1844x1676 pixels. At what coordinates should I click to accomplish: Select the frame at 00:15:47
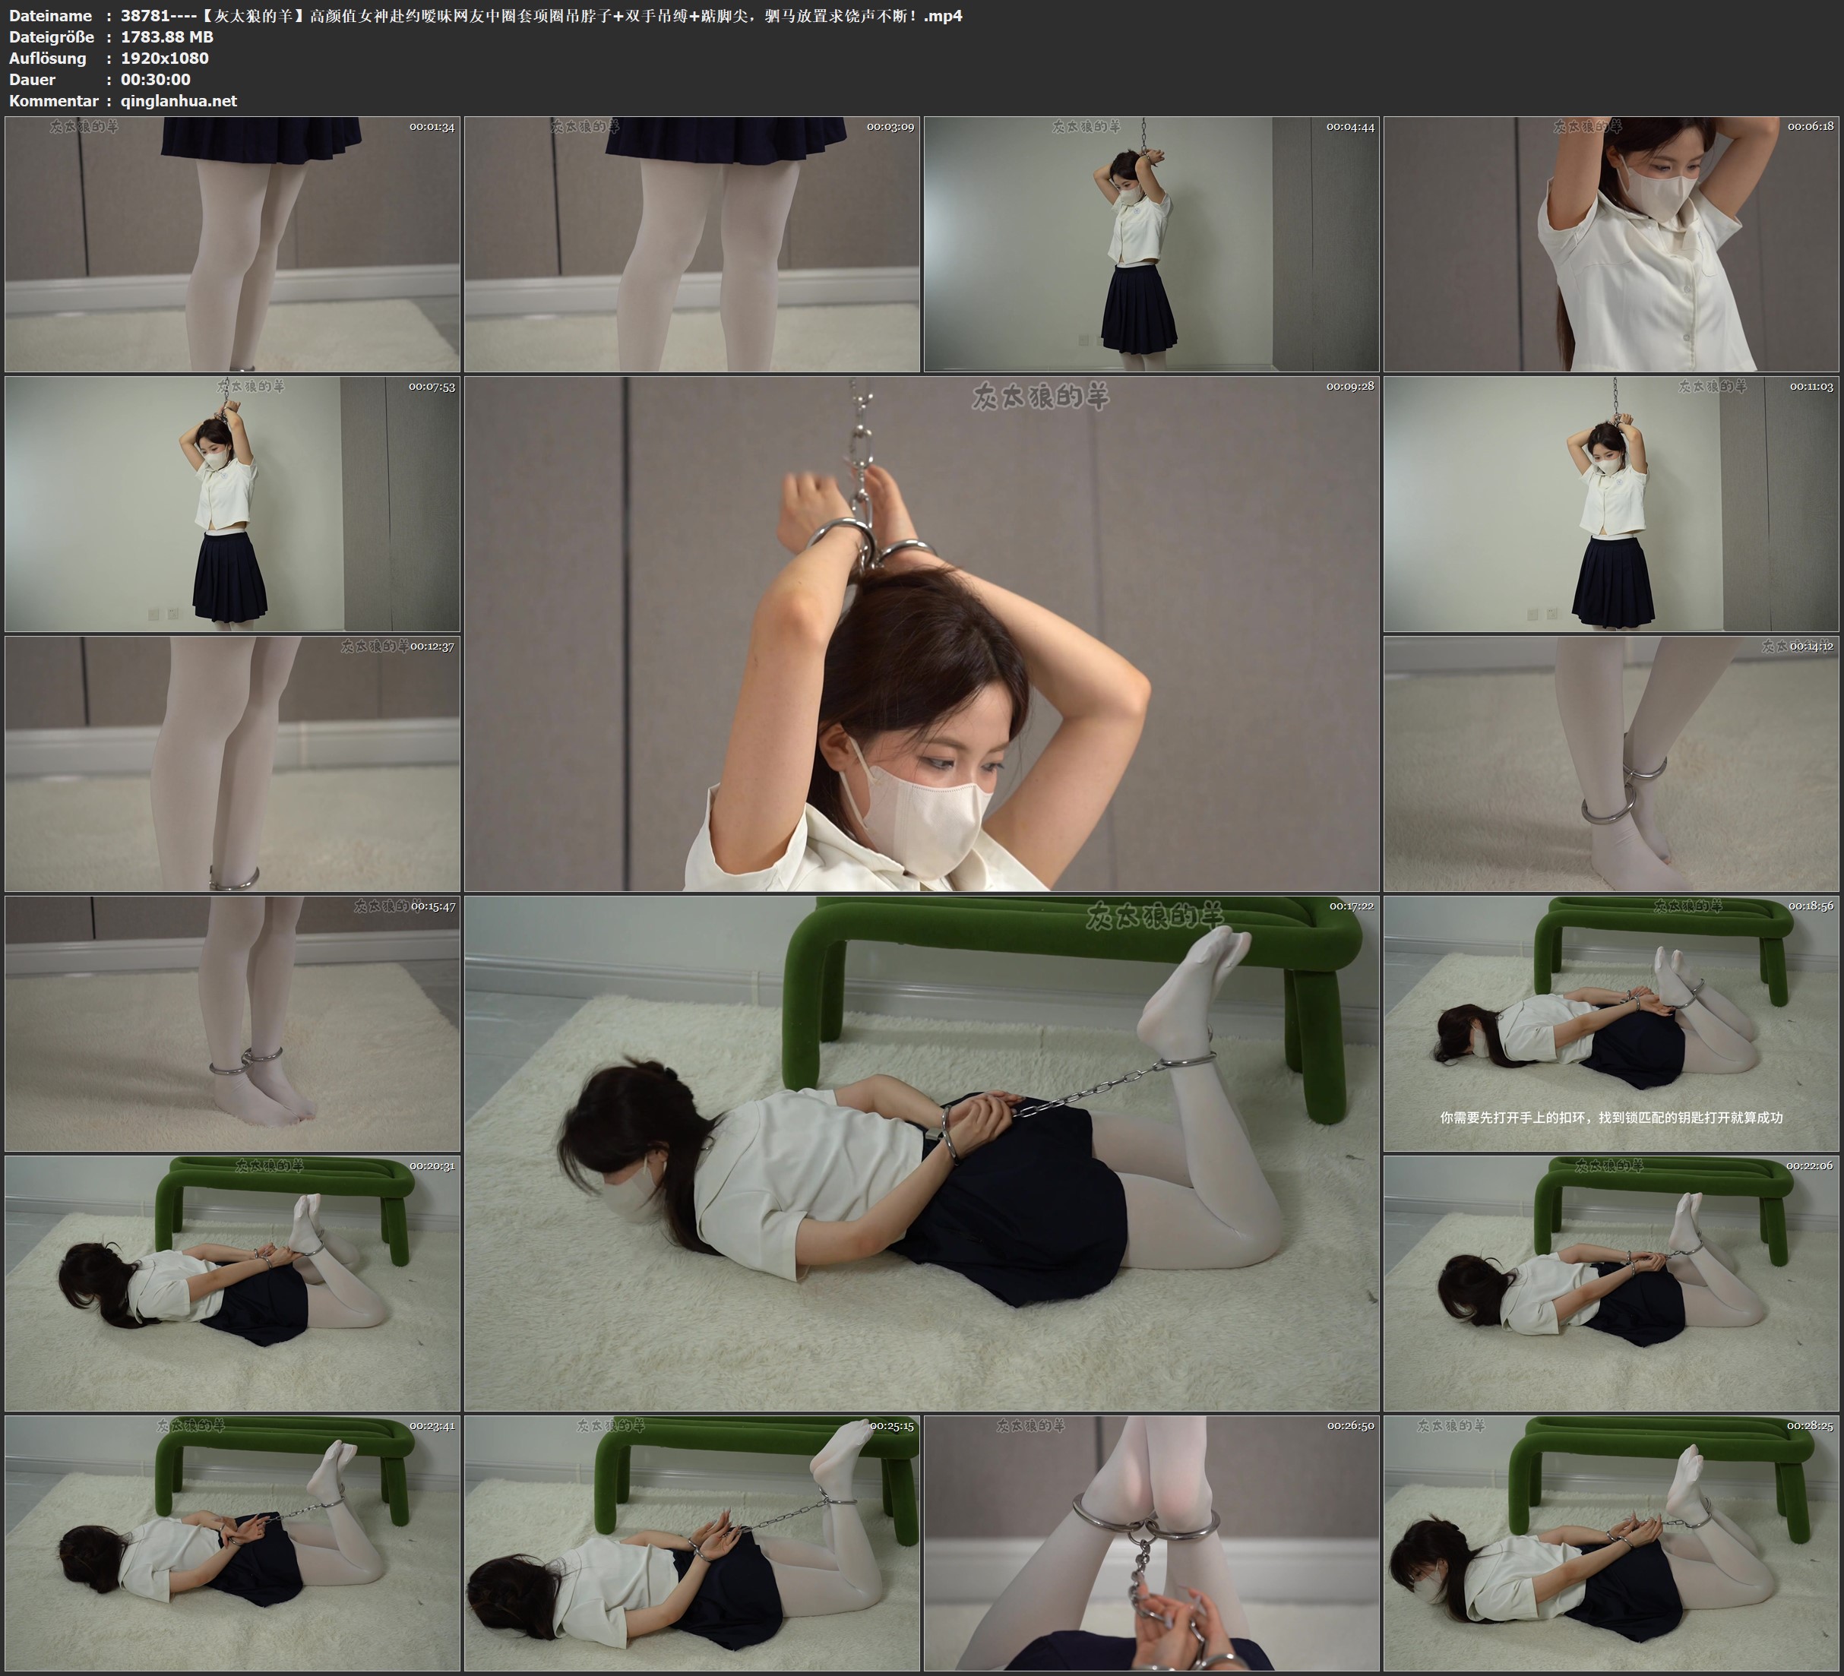(x=232, y=1023)
